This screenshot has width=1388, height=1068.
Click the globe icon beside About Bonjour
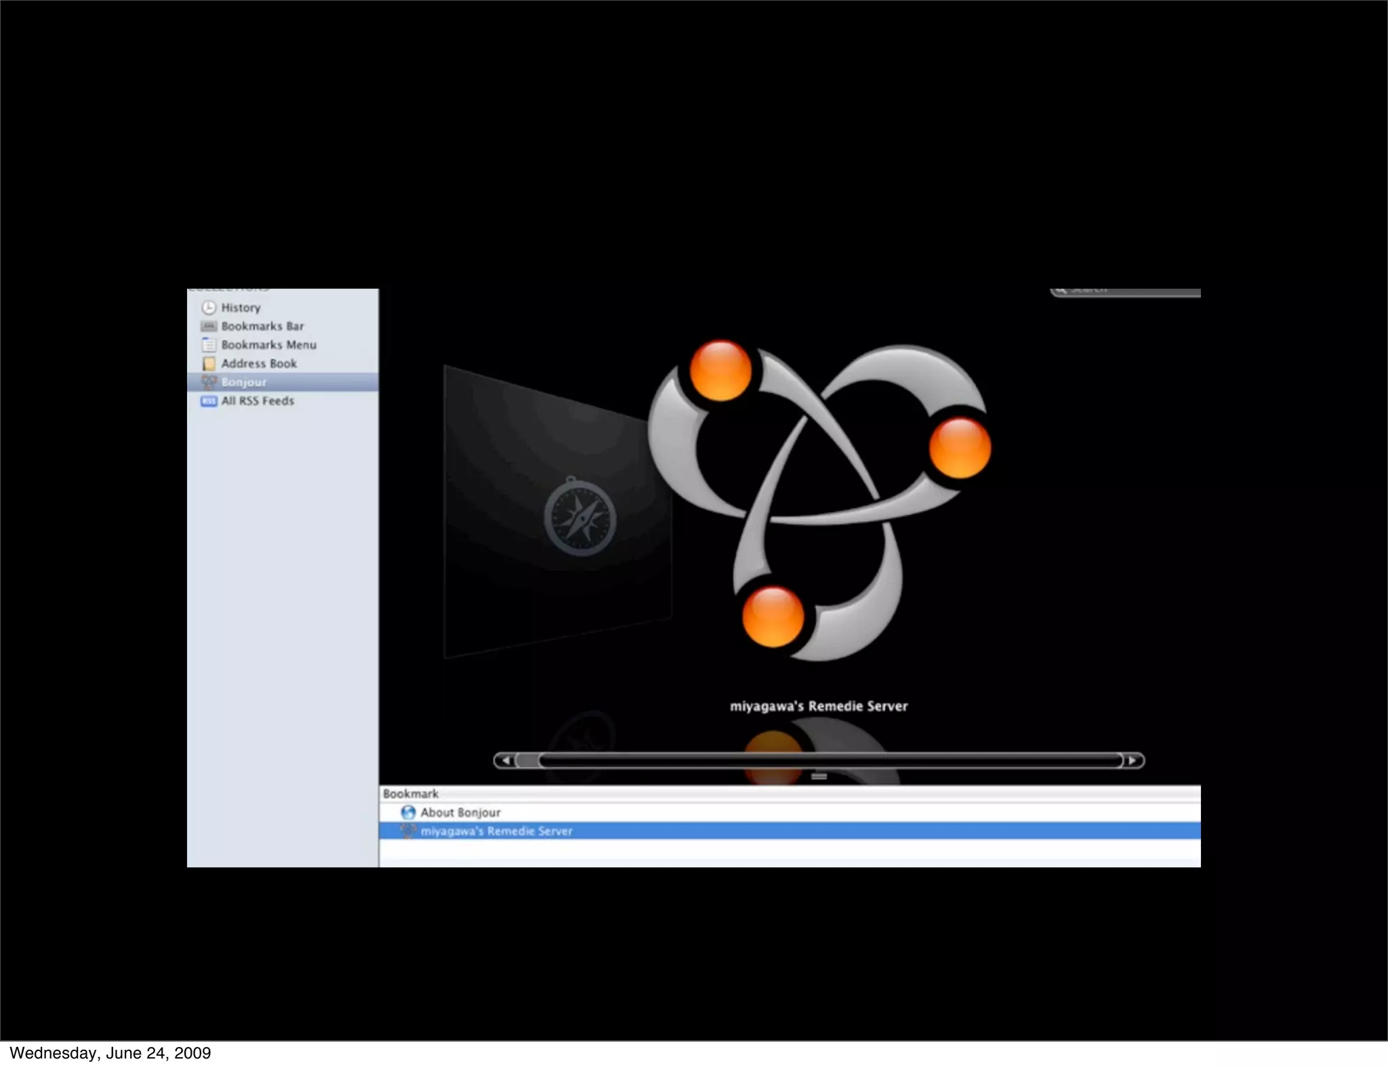[408, 813]
